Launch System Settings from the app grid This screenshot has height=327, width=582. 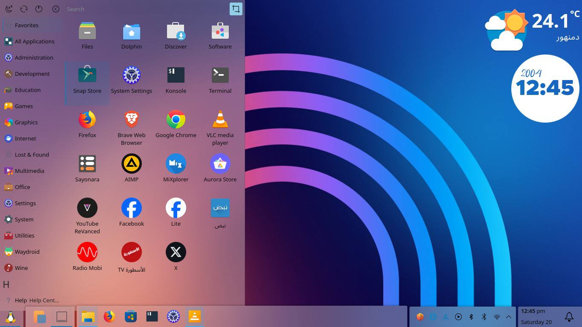pyautogui.click(x=132, y=80)
